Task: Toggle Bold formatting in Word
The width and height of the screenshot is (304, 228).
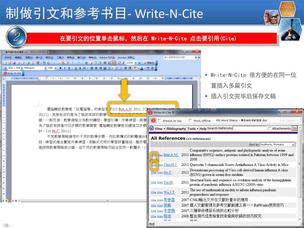Action: coord(61,68)
